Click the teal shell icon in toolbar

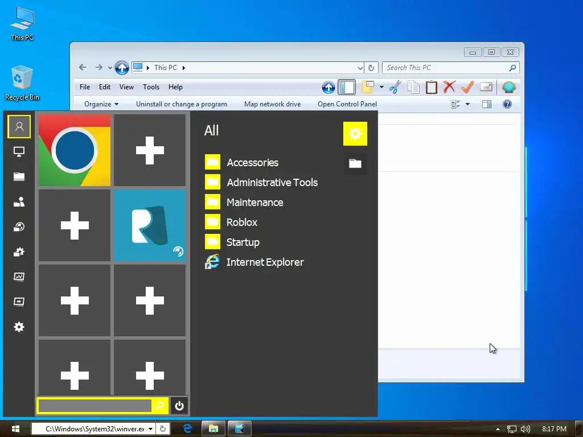point(508,87)
